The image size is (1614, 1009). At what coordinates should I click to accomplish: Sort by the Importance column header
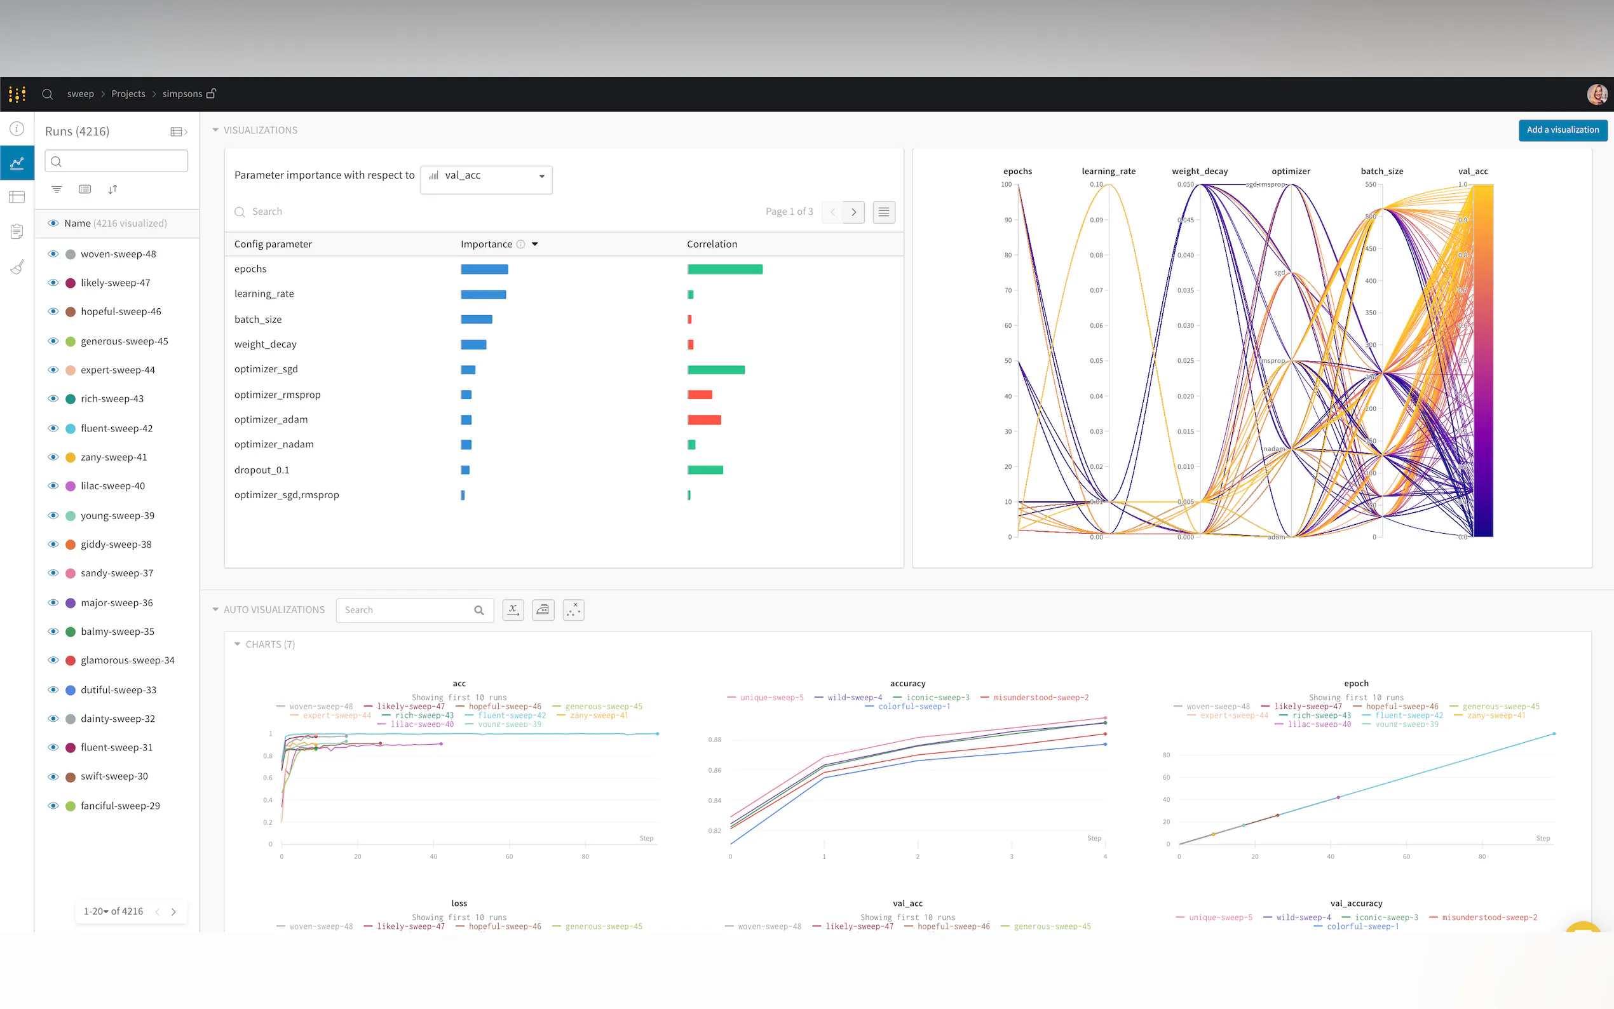486,244
